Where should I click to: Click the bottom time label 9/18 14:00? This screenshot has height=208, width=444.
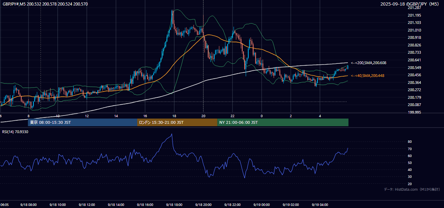pyautogui.click(x=116, y=205)
